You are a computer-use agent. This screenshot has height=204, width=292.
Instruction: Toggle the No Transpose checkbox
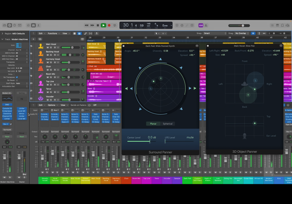17,77
